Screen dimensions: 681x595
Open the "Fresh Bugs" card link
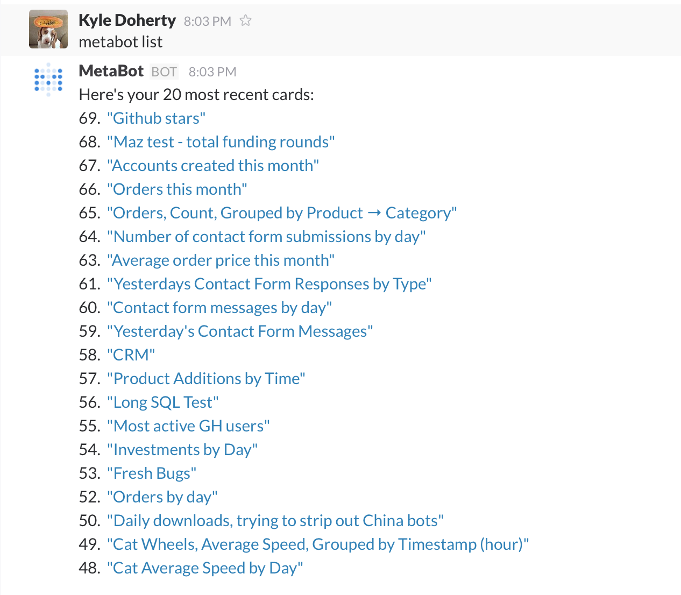coord(152,473)
